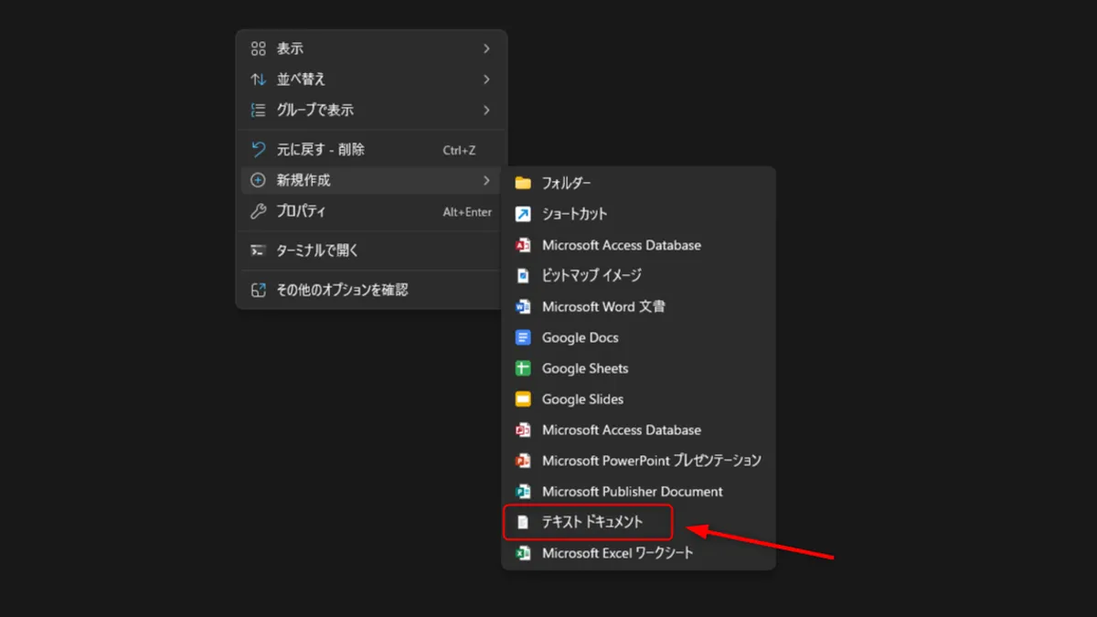Select the Microsoft PowerPoint プレゼンテーション icon

[523, 460]
